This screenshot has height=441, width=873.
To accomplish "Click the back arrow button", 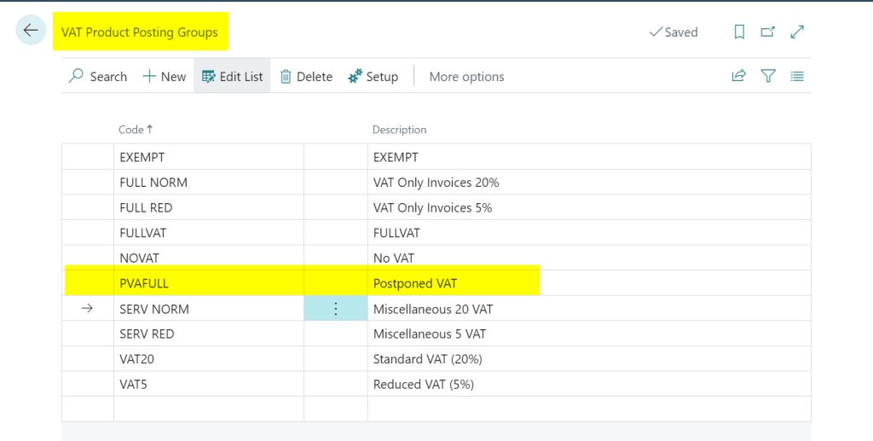I will 31,31.
